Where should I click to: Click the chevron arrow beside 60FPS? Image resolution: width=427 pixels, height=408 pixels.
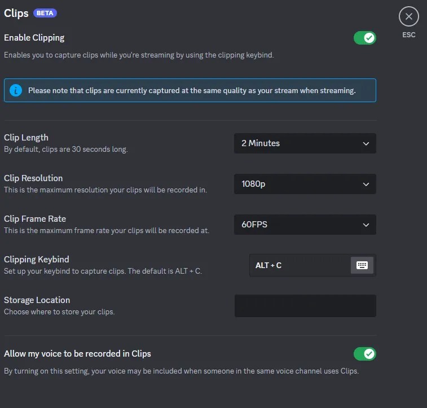pos(366,225)
